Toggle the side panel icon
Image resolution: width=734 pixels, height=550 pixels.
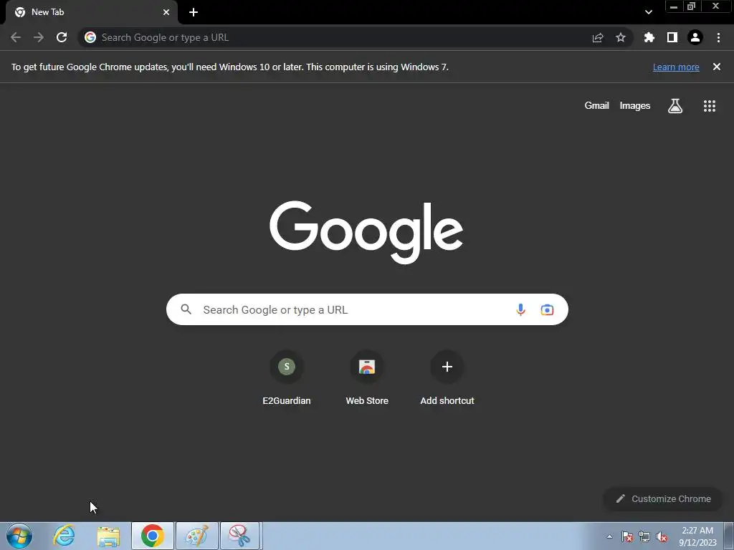click(672, 37)
